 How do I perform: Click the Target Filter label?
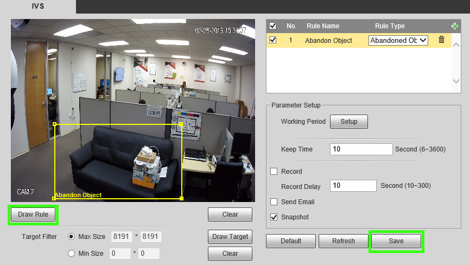39,237
